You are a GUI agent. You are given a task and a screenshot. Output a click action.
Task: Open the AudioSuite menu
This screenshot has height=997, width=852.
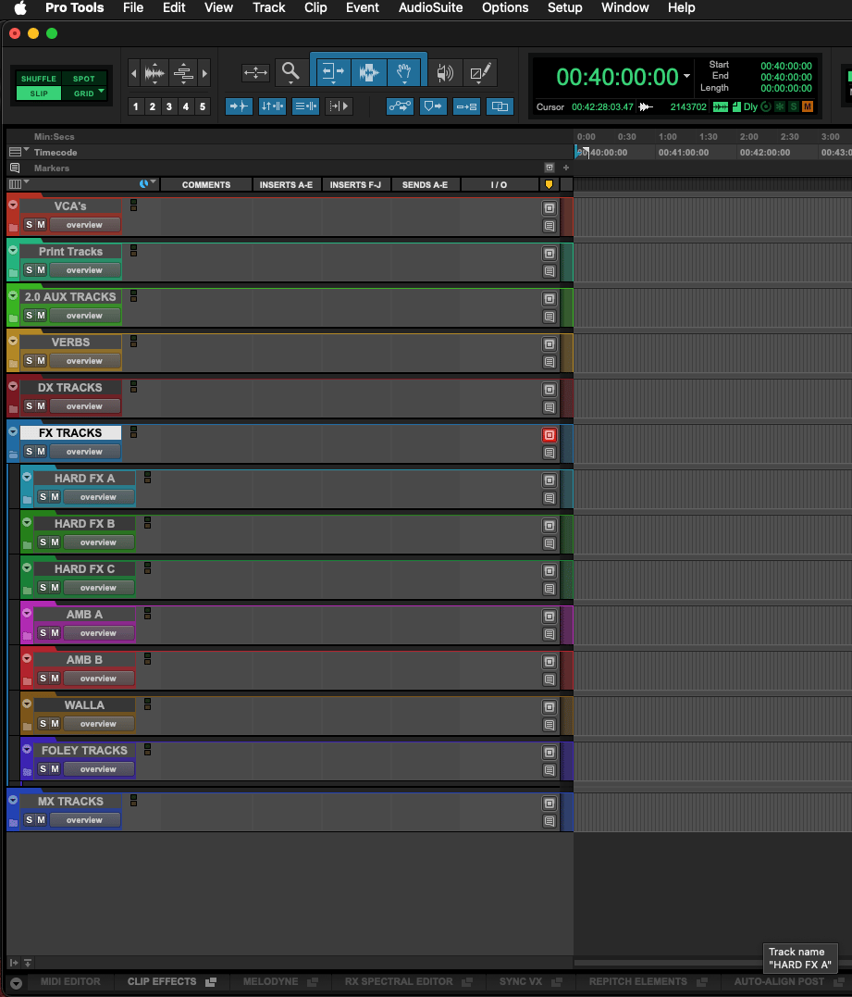[430, 7]
